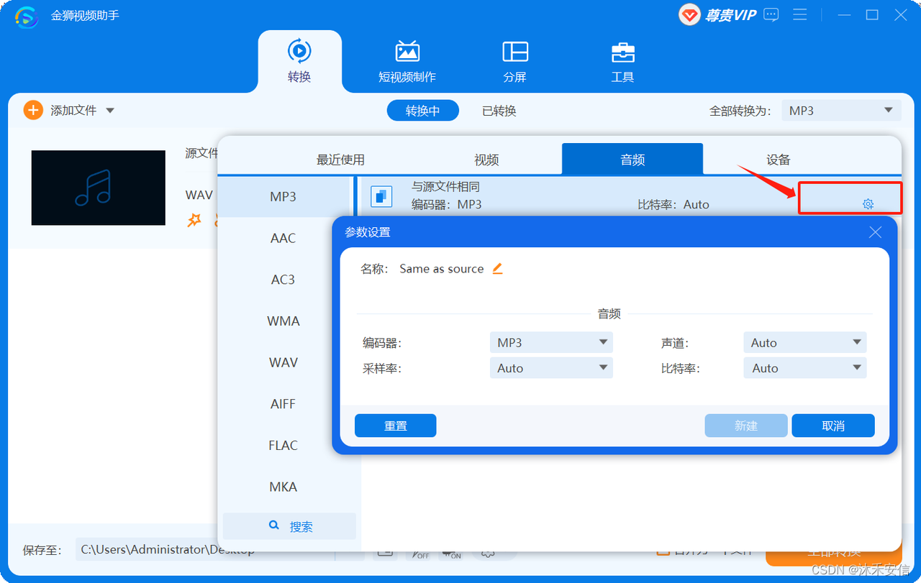Click the orange star effect icon under WAV

194,221
